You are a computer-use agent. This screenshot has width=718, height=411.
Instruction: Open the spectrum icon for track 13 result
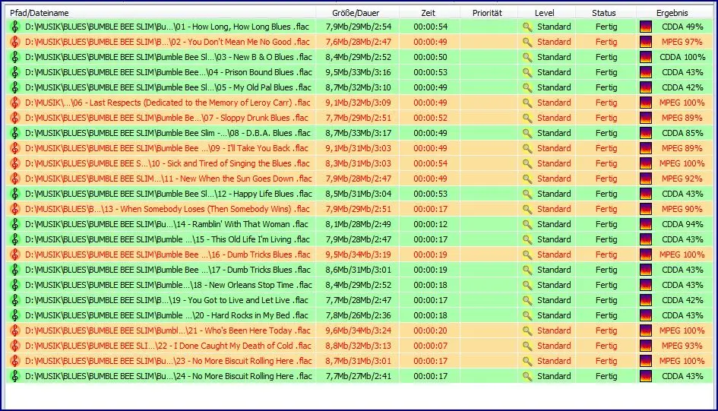click(x=646, y=209)
